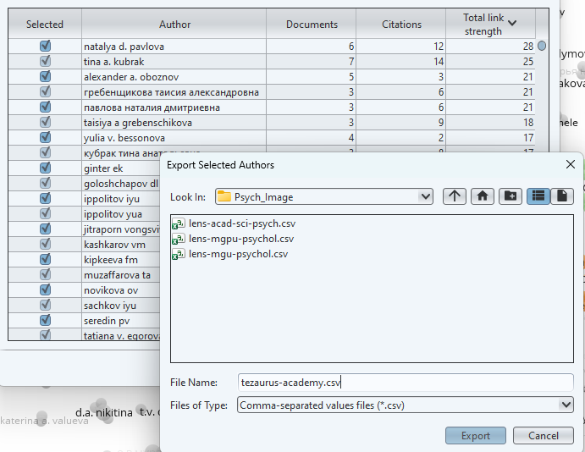Sort table by Documents column header
Image resolution: width=585 pixels, height=452 pixels.
coord(311,25)
